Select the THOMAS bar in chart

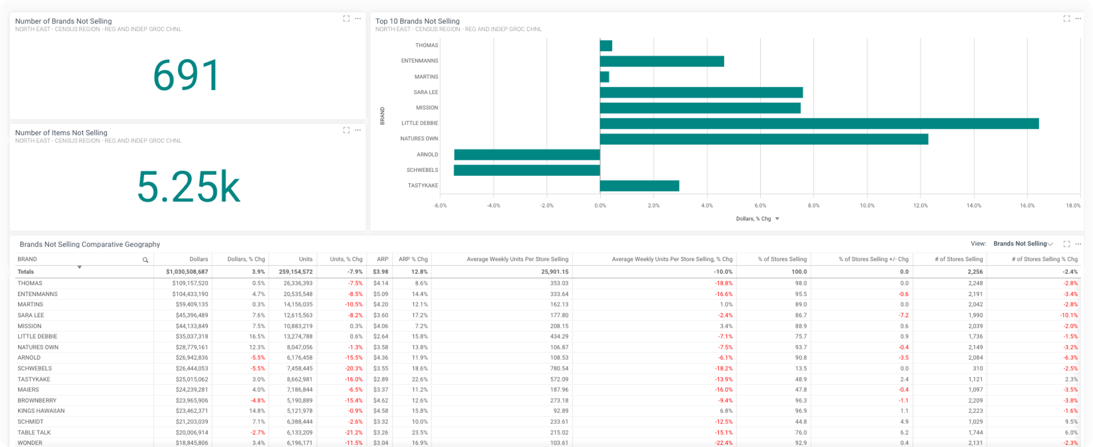click(x=606, y=46)
